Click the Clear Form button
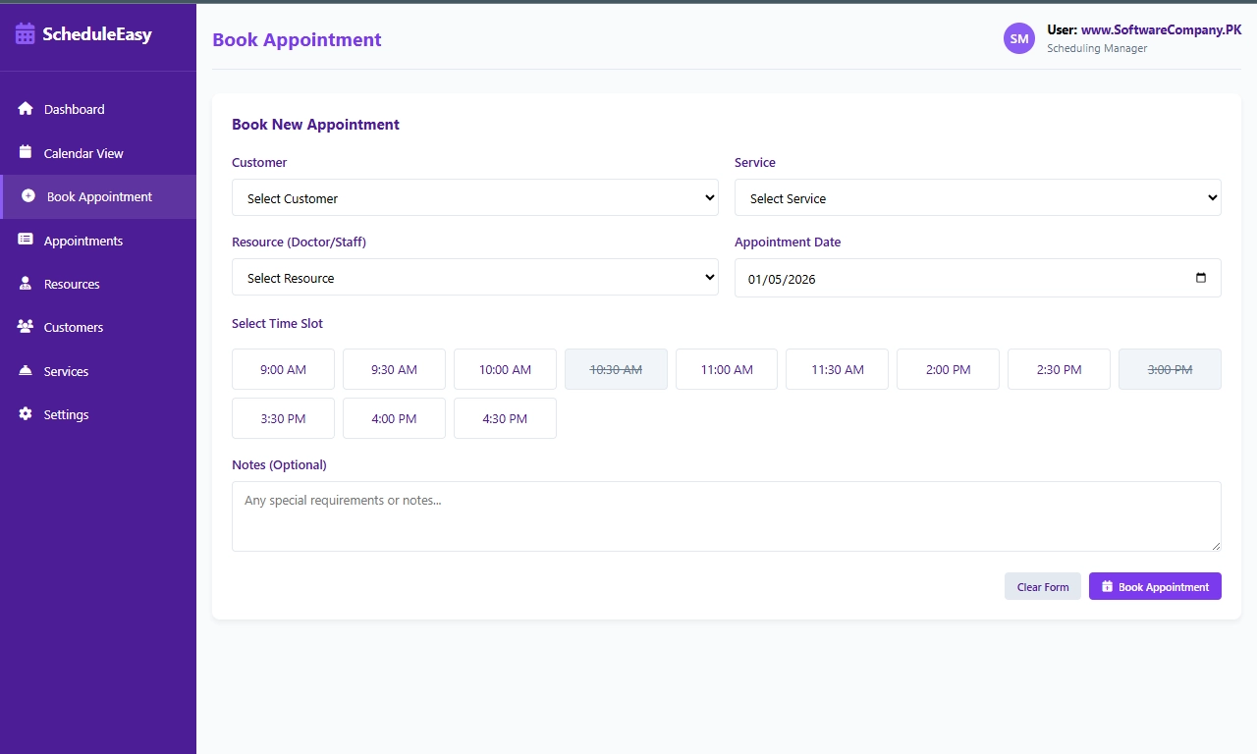The image size is (1257, 754). tap(1042, 586)
